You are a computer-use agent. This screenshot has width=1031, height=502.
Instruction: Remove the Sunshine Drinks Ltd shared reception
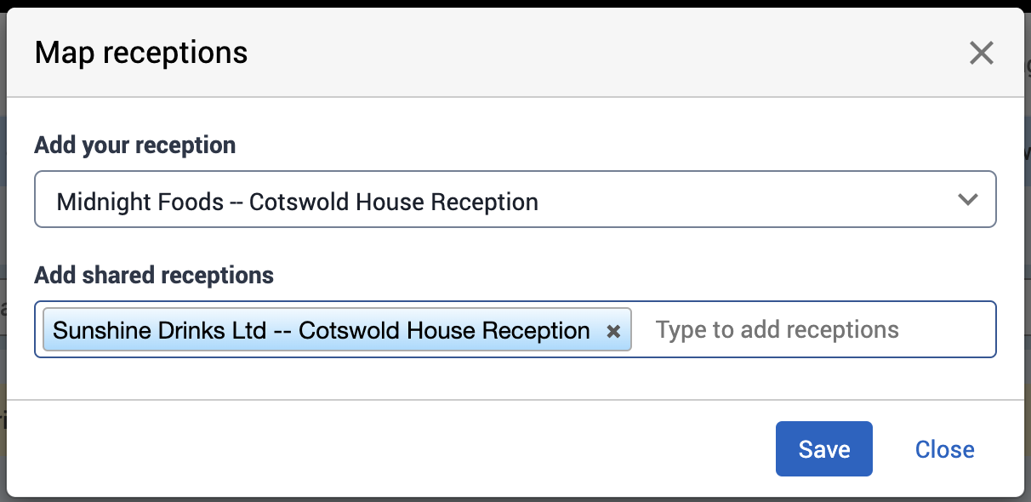click(x=613, y=332)
